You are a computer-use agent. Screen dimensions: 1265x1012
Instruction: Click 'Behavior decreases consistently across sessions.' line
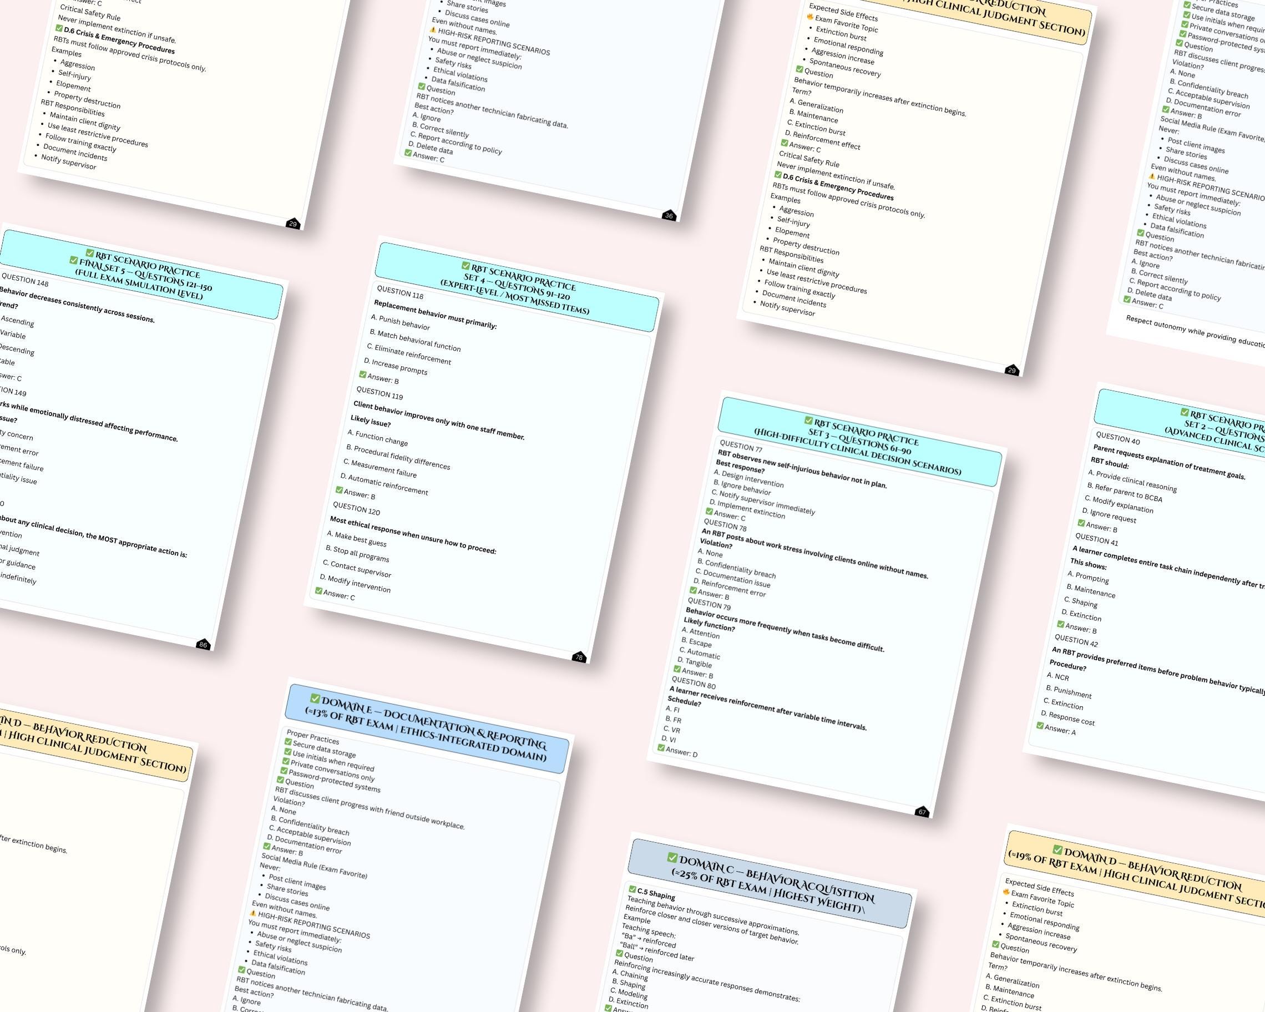[78, 305]
